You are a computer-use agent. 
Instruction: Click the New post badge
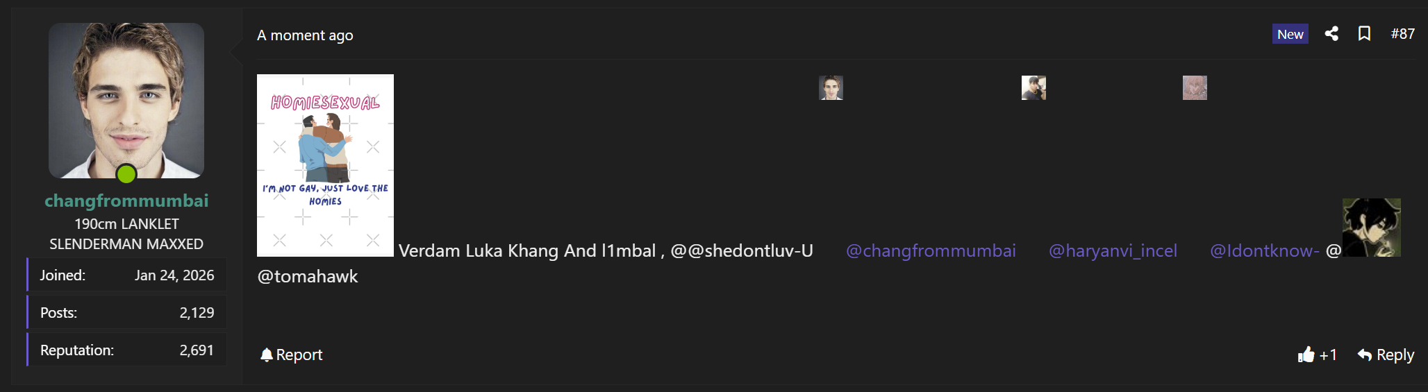[x=1290, y=34]
